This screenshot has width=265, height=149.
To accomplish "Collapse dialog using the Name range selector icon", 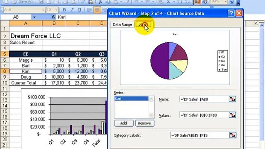I will point(232,99).
